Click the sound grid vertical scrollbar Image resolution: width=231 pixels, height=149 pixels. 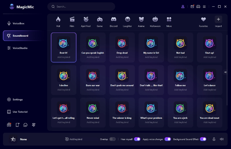(x=227, y=70)
